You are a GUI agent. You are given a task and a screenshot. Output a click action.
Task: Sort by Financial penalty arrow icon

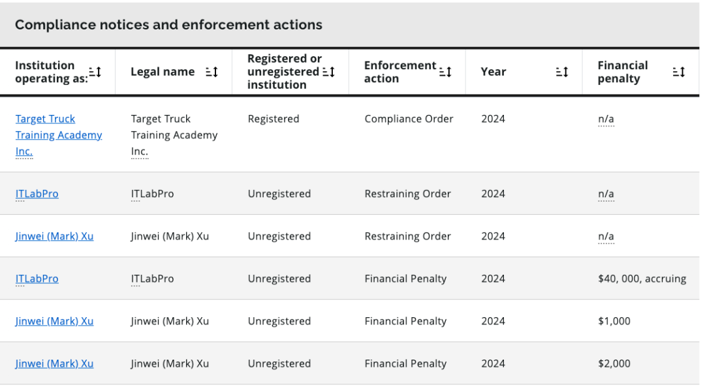click(x=679, y=72)
